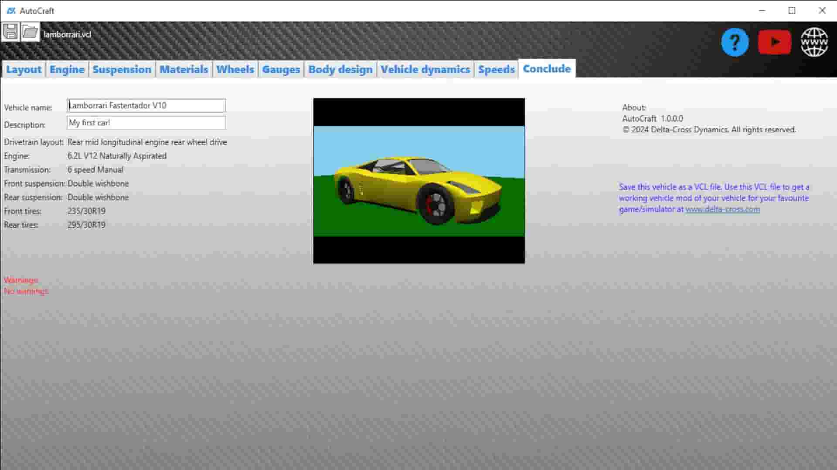Follow the www.delta-cross.com link
The image size is (837, 470).
pos(723,209)
